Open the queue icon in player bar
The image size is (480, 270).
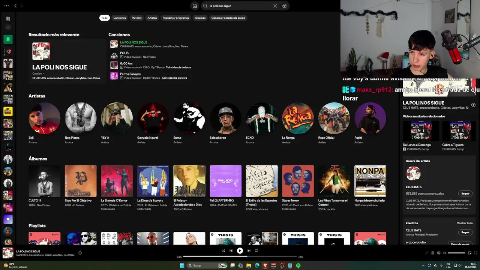(432, 253)
